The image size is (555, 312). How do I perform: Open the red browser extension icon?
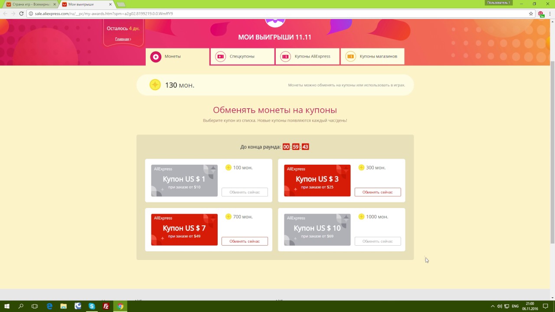[541, 14]
